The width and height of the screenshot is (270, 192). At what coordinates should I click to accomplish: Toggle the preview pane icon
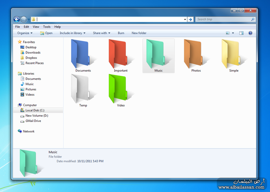[241, 33]
